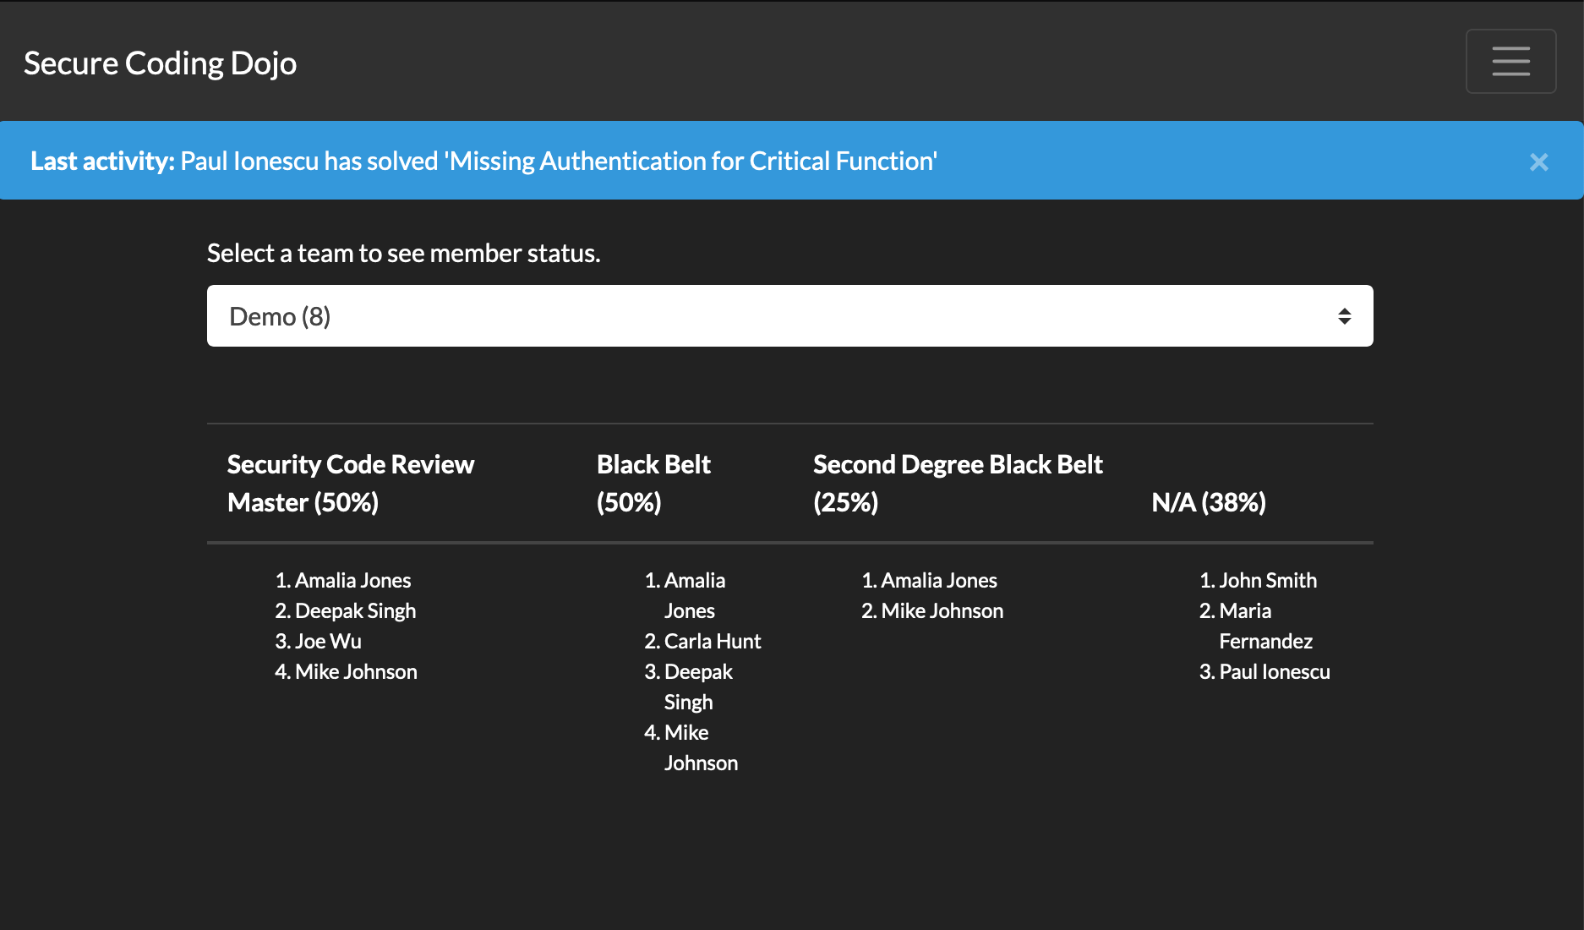Click the N/A (38%) column header
Viewport: 1584px width, 930px height.
(x=1208, y=502)
